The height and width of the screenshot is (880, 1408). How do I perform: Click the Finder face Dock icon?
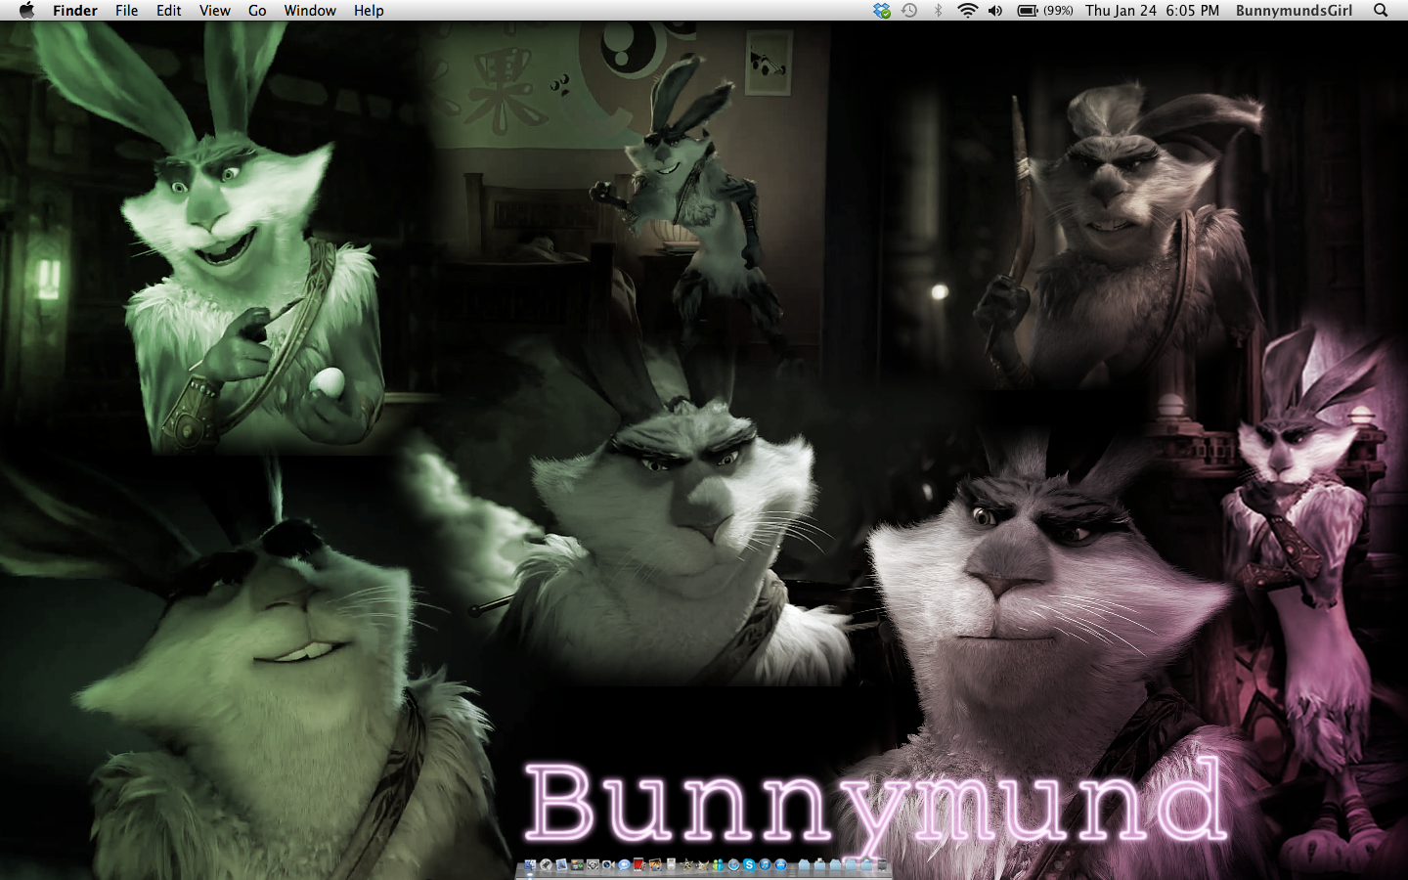tap(530, 864)
